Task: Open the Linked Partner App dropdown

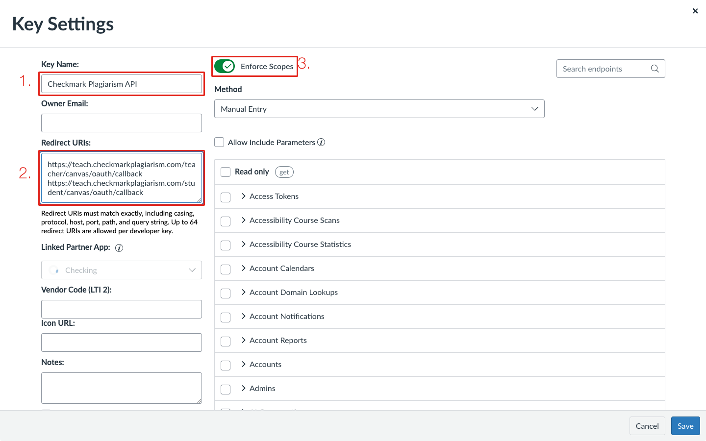Action: 122,270
